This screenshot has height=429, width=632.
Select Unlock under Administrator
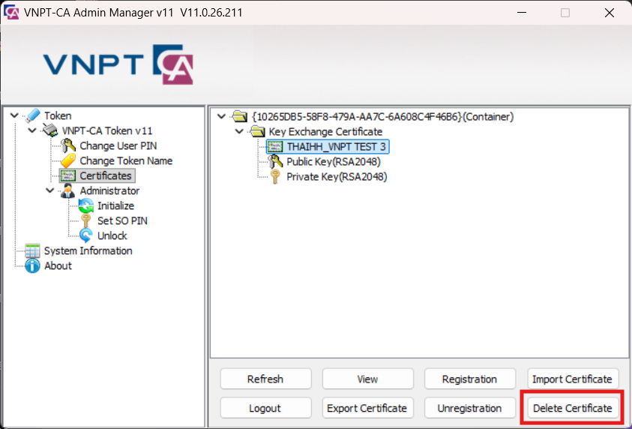(112, 235)
